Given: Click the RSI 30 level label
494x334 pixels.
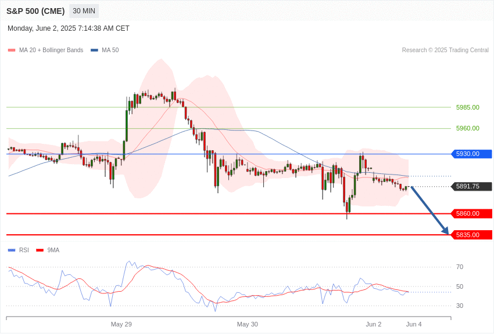Looking at the screenshot, I should (x=460, y=306).
